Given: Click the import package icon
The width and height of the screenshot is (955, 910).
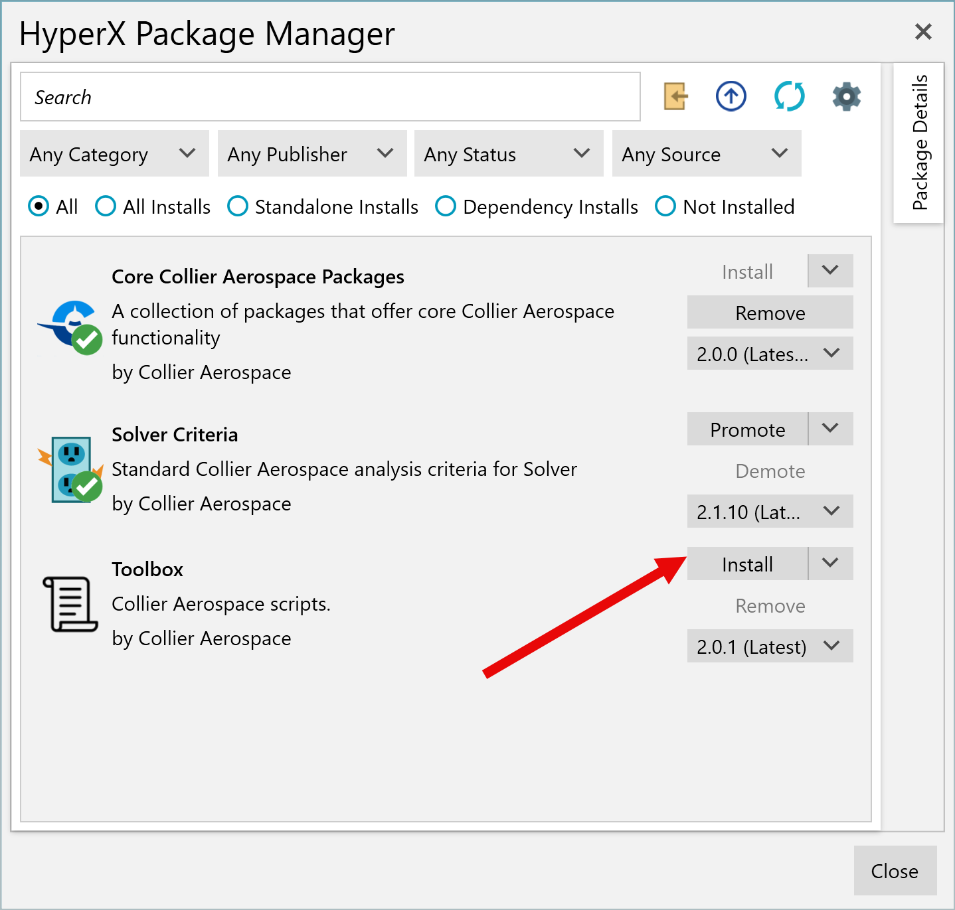Looking at the screenshot, I should click(675, 97).
